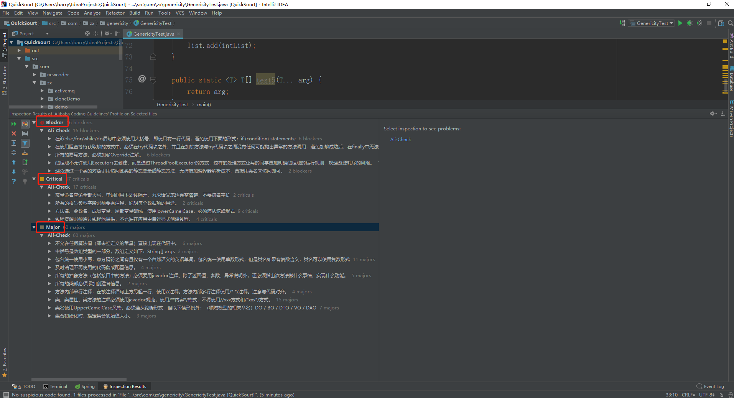The width and height of the screenshot is (734, 398).
Task: Close inspection results via the red X icon
Action: (x=14, y=133)
